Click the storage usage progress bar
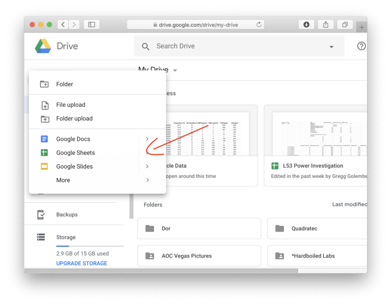This screenshot has height=305, width=391. 90,246
